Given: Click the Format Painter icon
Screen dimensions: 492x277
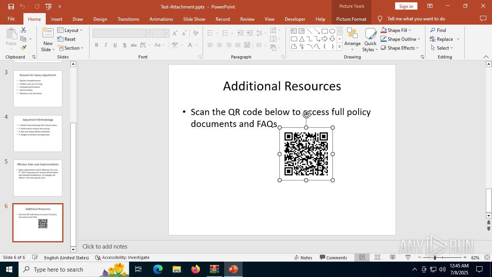Looking at the screenshot, I should 23,48.
